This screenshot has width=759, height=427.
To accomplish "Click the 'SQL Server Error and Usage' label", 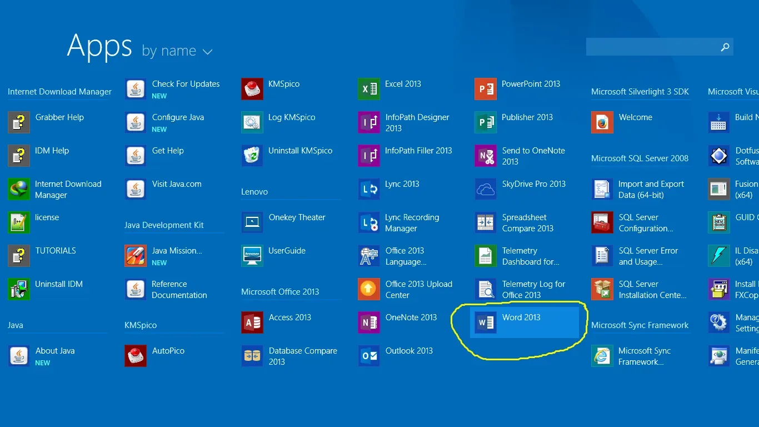I will tap(648, 256).
